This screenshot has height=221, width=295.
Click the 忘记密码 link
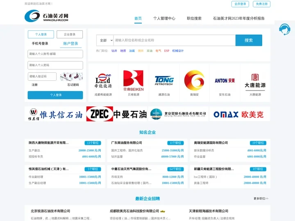(73, 85)
